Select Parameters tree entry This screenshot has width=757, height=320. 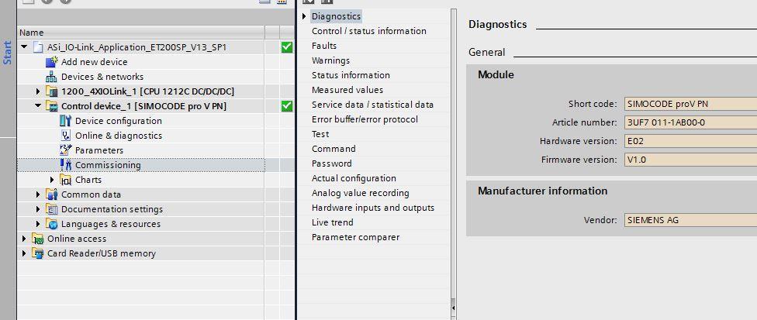coord(99,150)
